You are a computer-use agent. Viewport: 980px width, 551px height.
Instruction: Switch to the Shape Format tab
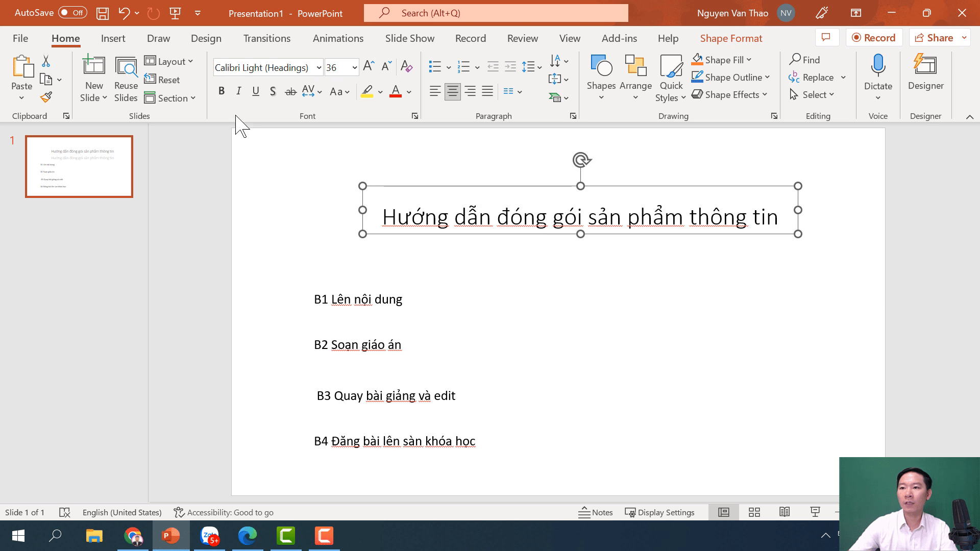click(x=731, y=38)
